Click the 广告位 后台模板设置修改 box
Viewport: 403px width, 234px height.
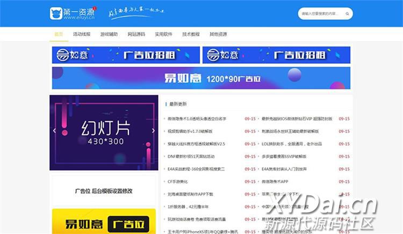coord(104,191)
